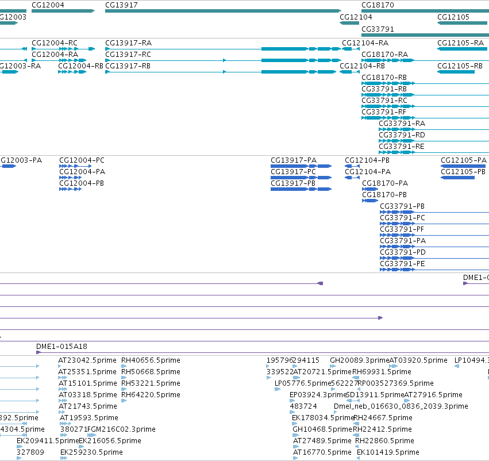Click the CG33791-RA transcript label

pos(402,124)
